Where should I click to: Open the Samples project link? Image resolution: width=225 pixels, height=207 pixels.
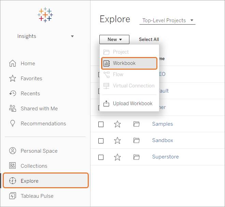point(163,124)
